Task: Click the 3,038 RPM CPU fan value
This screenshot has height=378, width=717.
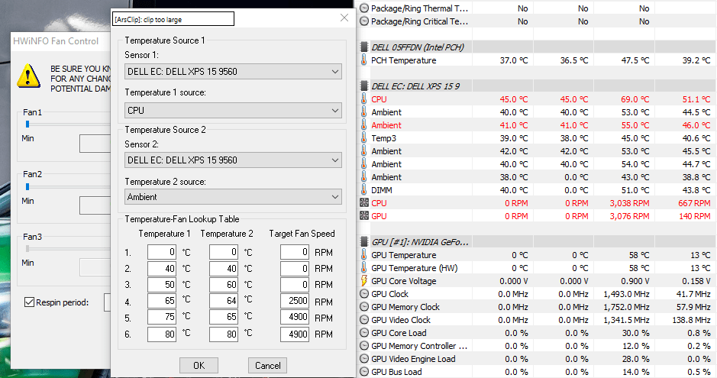Action: point(629,203)
